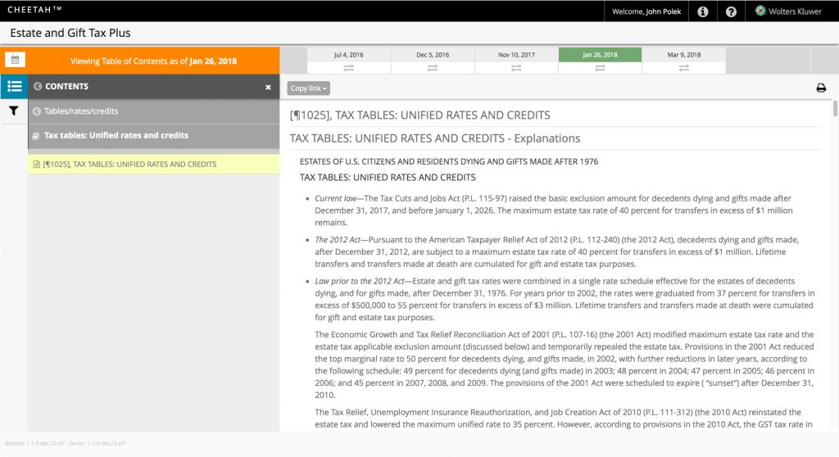Click the Estates of U.S. Citizens line
Screen dimensions: 839x457
click(449, 161)
